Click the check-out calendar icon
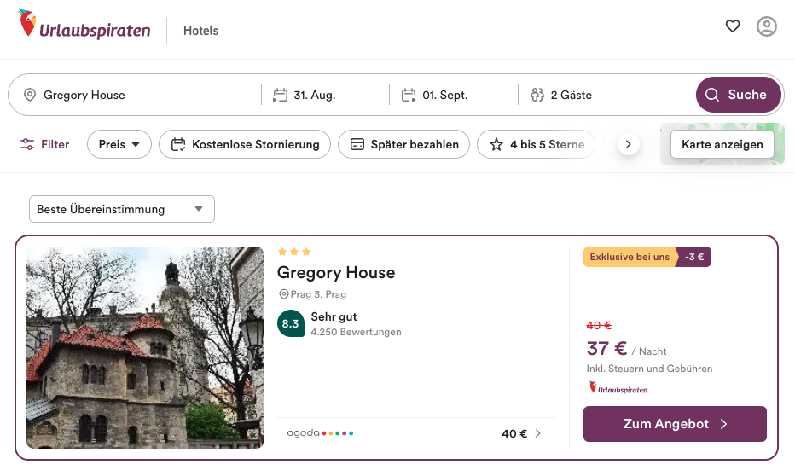Screen dimensions: 795x476 409,95
